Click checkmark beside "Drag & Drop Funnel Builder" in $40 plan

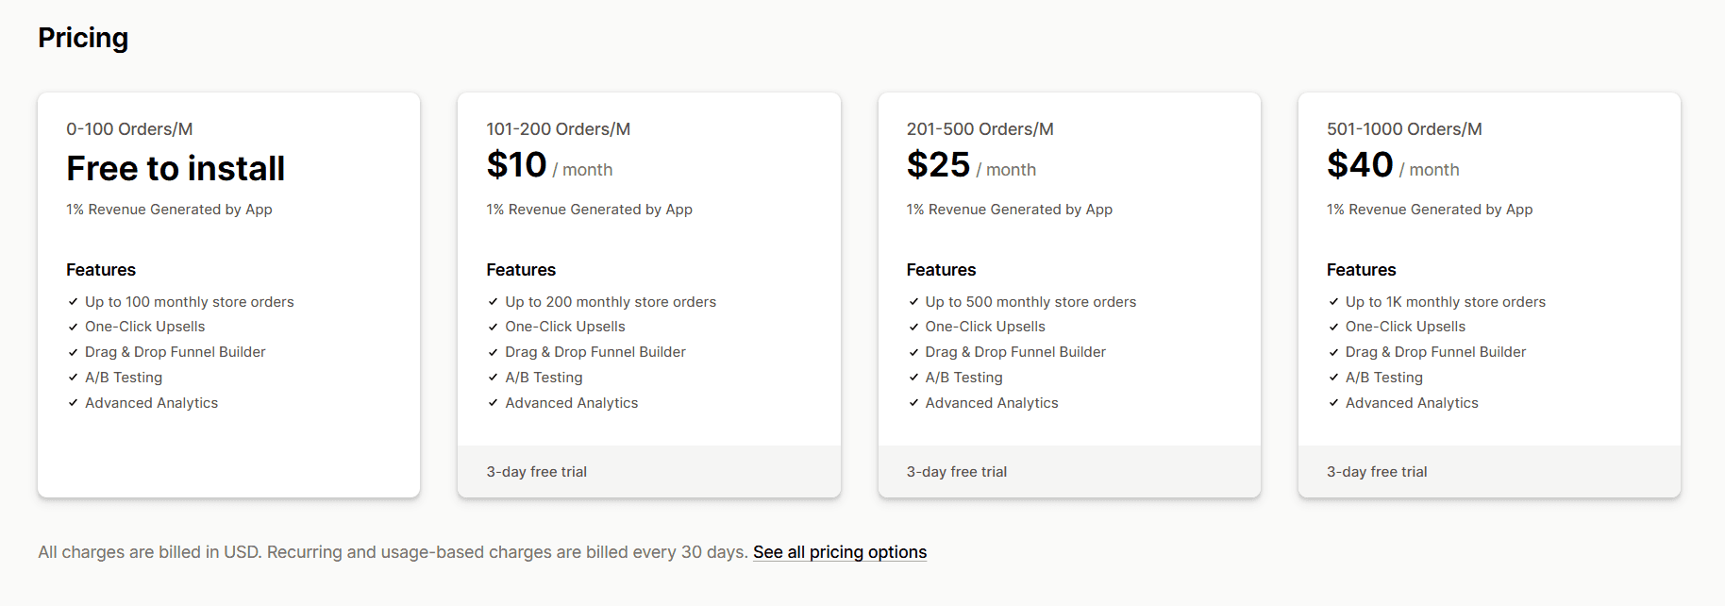point(1332,351)
